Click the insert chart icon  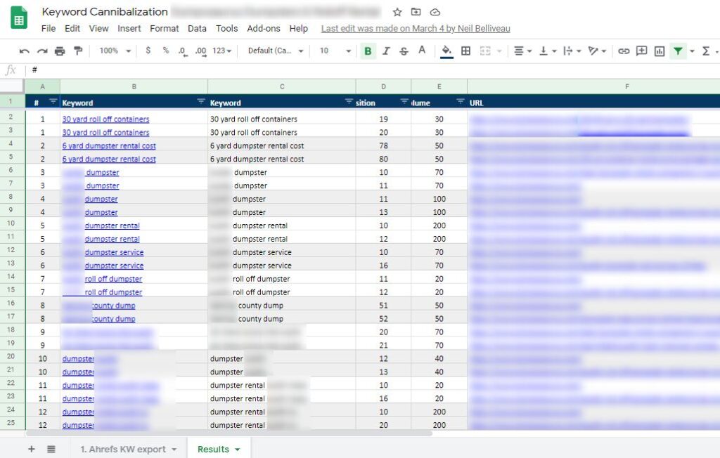point(660,51)
